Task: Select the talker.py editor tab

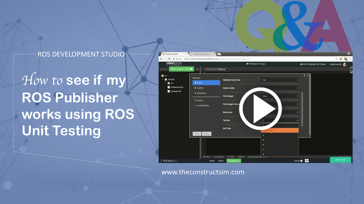Action: pos(216,69)
